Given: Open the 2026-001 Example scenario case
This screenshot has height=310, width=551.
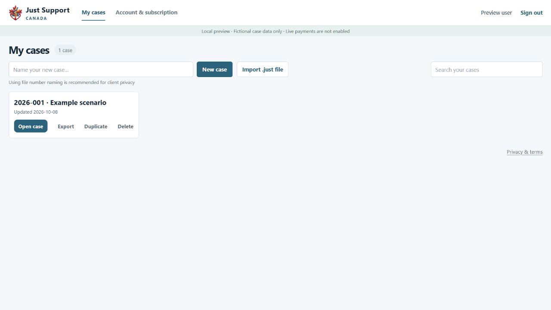Looking at the screenshot, I should [x=31, y=127].
